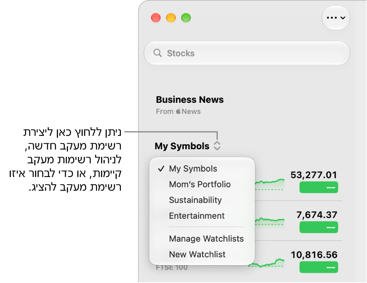Click the green change badge under 7,674.37
The height and width of the screenshot is (283, 367).
point(318,227)
